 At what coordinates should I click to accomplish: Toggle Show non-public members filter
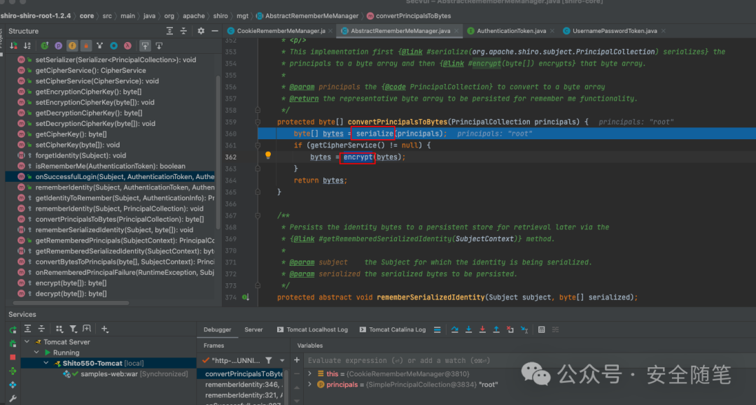[x=86, y=45]
